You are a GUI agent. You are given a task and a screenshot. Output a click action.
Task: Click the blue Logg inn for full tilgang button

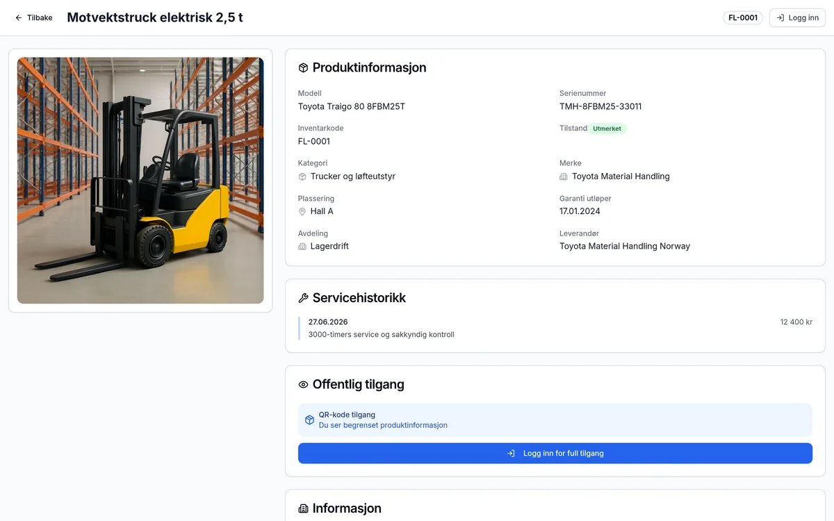(x=555, y=453)
